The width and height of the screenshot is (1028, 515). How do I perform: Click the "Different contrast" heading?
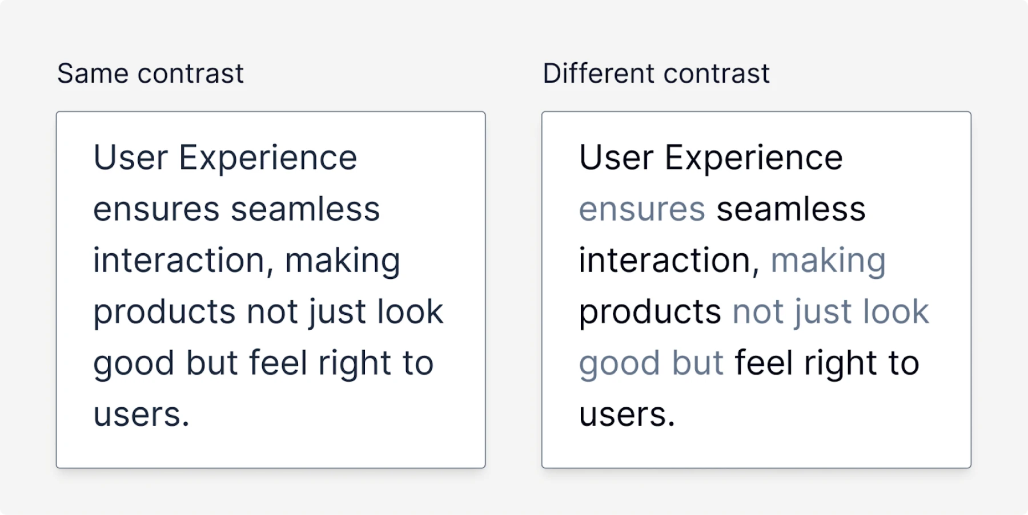tap(656, 74)
